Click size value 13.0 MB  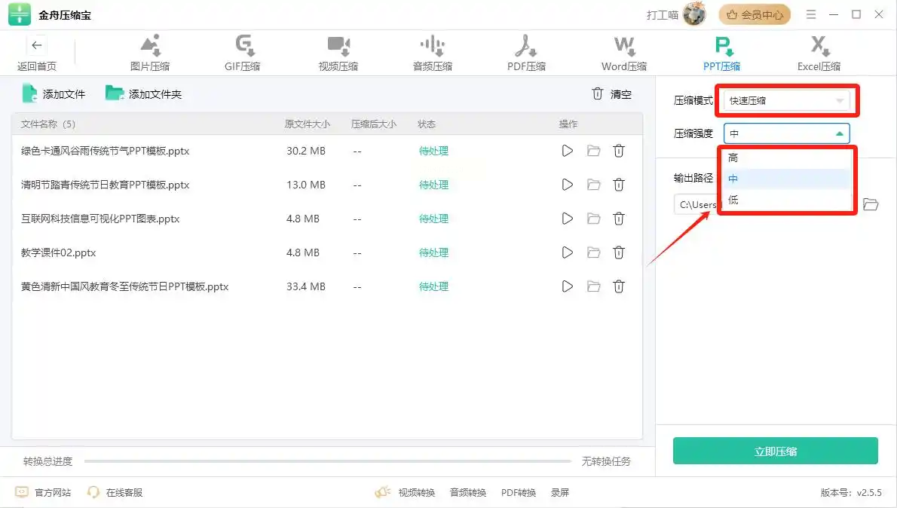(306, 185)
